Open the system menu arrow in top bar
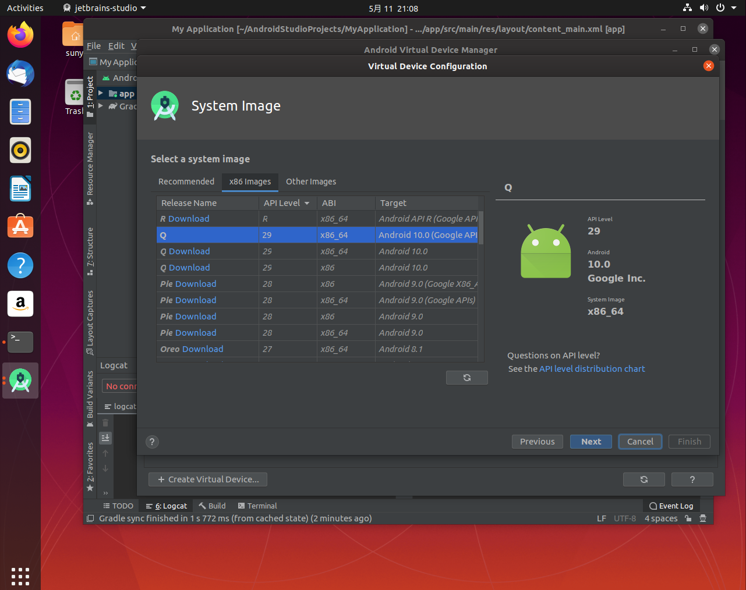746x590 pixels. pyautogui.click(x=734, y=8)
